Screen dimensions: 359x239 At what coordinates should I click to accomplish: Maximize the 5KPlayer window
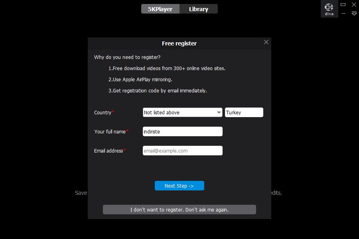coord(343,4)
